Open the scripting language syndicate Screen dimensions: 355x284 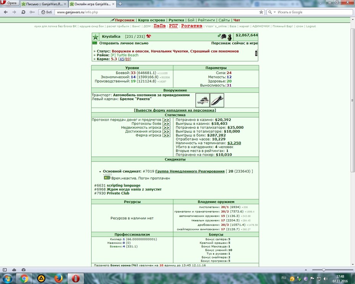pyautogui.click(x=123, y=186)
